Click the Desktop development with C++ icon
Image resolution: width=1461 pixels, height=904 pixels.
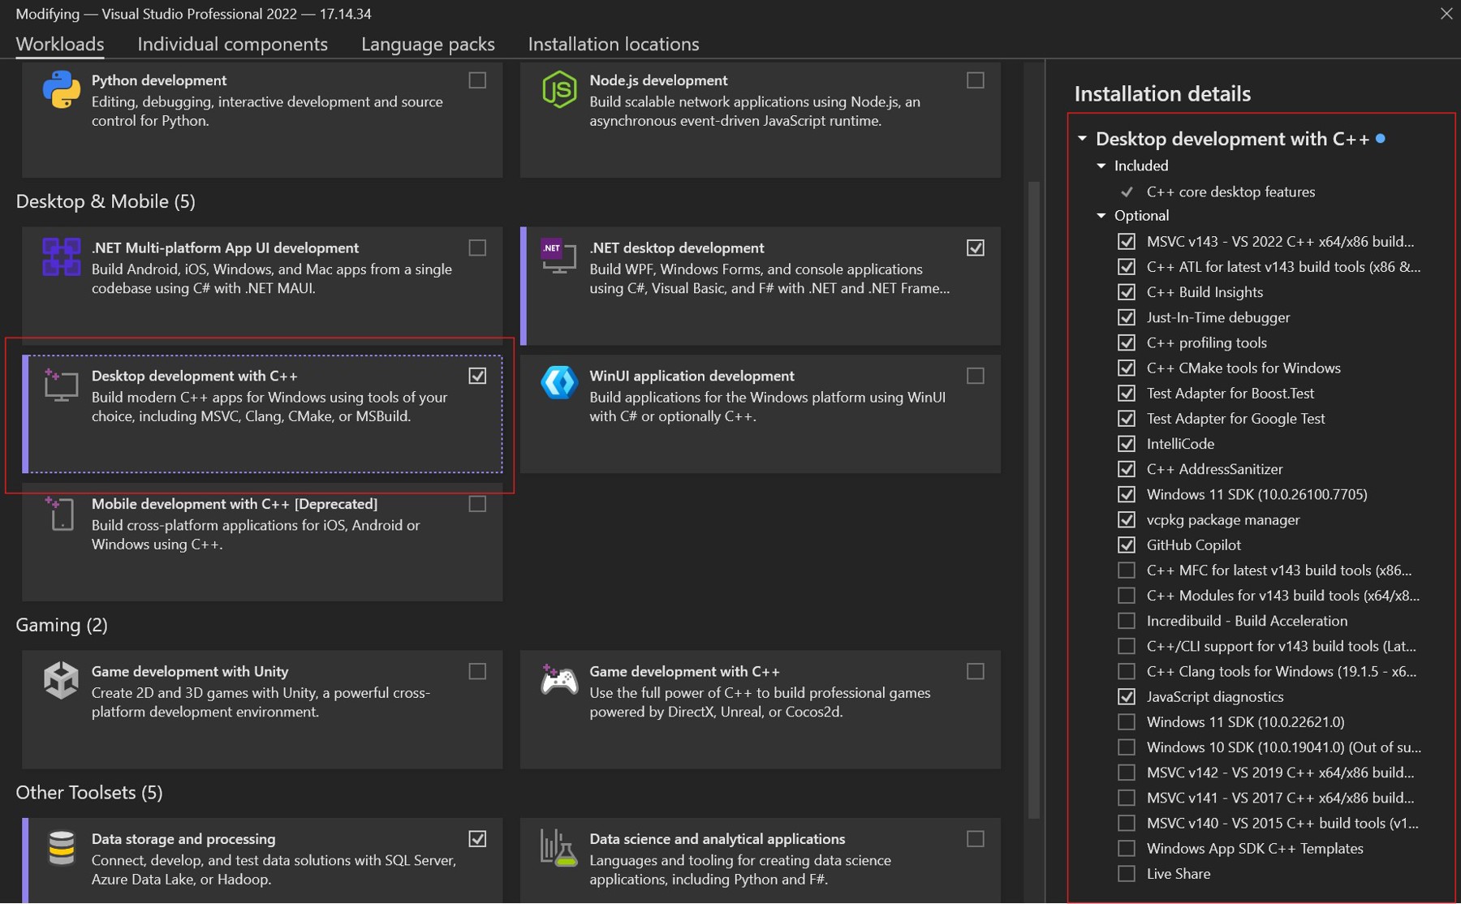tap(62, 385)
